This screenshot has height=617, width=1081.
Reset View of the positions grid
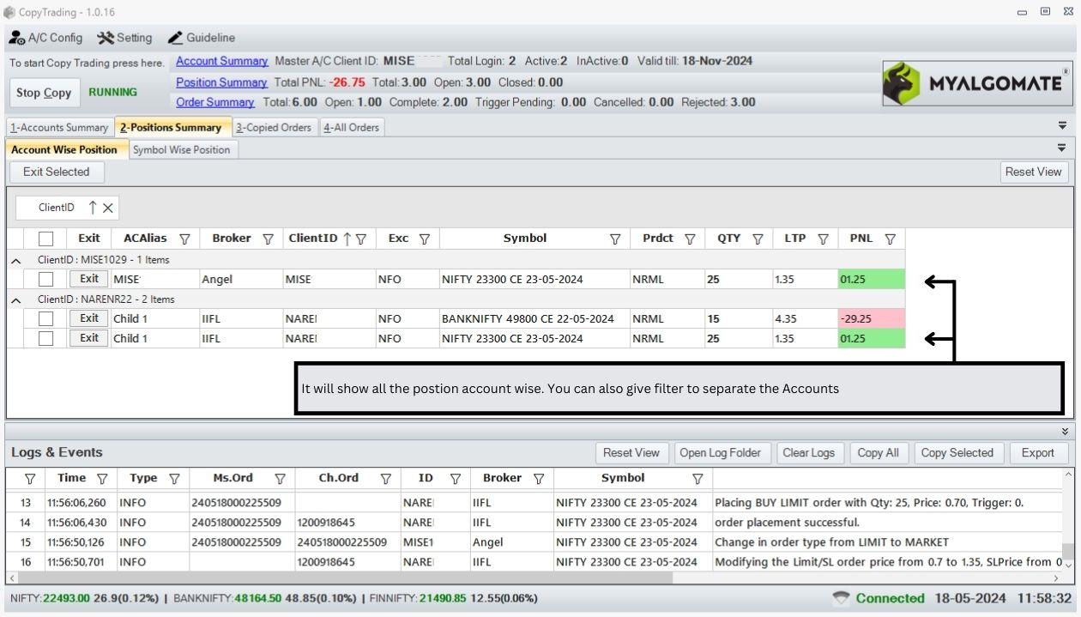pyautogui.click(x=1034, y=172)
